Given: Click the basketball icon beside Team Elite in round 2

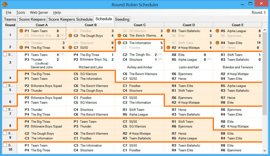Looking at the screenshot, I should (218, 43).
